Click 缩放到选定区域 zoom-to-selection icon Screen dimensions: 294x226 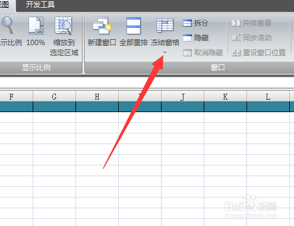64,26
